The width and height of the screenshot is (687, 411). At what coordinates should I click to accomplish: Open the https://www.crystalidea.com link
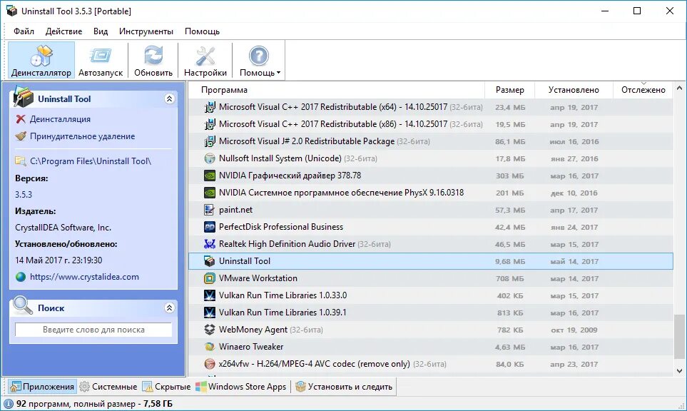(x=85, y=277)
